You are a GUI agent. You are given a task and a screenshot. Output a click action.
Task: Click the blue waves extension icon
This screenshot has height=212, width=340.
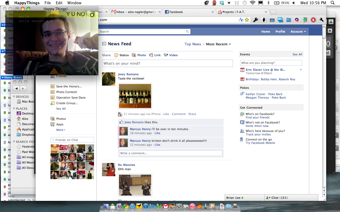pos(288,20)
